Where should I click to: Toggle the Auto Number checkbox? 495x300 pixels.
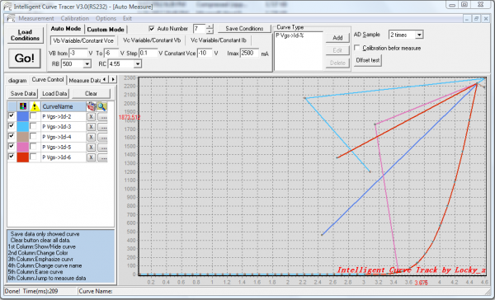point(152,29)
